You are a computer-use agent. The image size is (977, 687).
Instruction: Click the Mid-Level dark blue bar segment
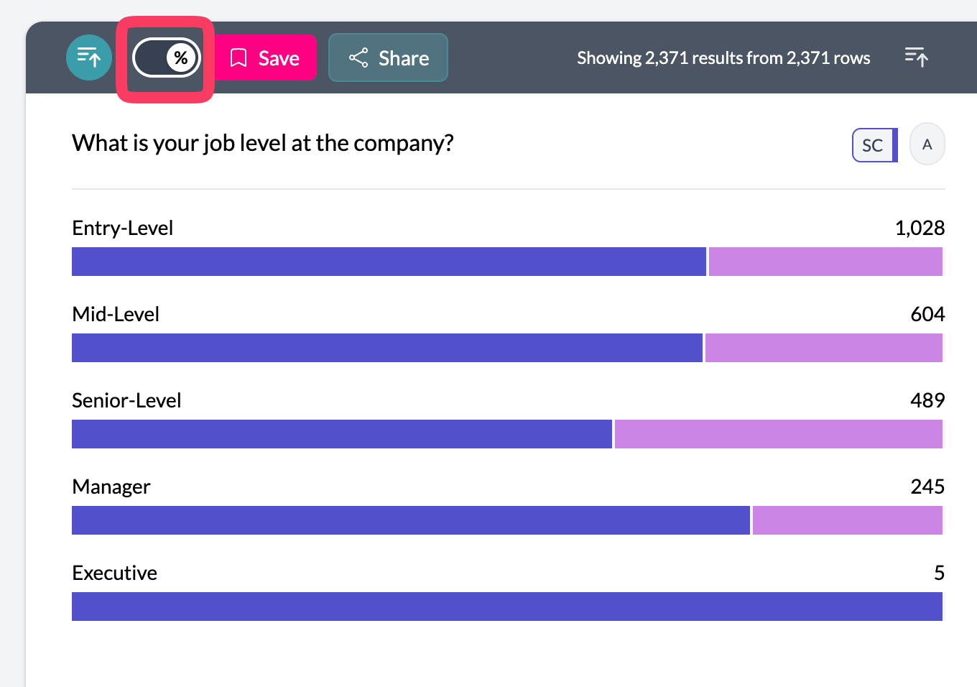coord(386,348)
